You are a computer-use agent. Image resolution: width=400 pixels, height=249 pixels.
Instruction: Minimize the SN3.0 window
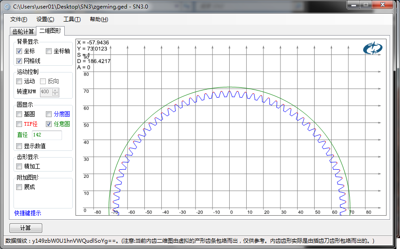tap(354, 5)
